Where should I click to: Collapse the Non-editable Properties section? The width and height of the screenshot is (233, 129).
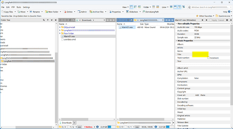(176, 24)
